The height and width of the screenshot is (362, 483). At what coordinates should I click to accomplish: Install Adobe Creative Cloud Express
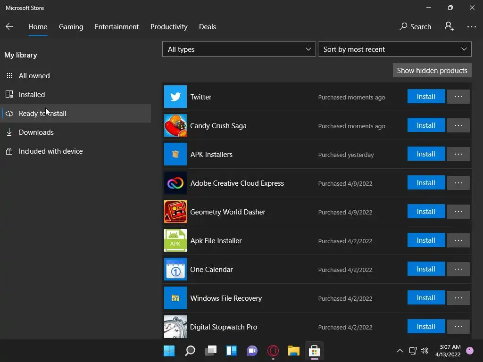click(x=426, y=182)
